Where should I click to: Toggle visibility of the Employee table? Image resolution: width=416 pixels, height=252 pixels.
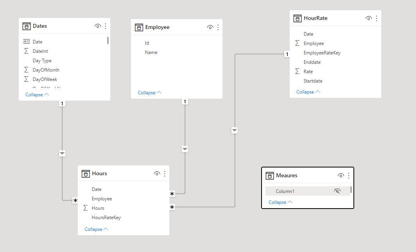[210, 27]
